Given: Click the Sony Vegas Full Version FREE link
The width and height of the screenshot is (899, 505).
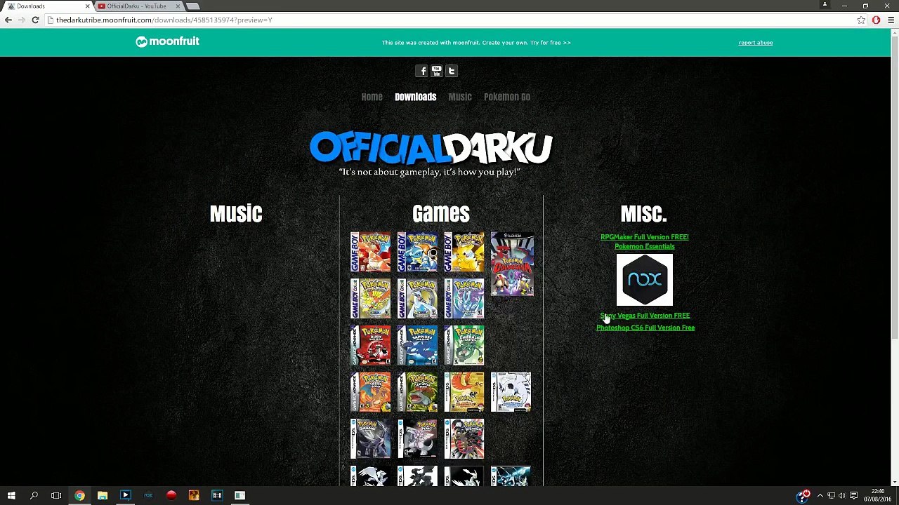Looking at the screenshot, I should point(644,316).
